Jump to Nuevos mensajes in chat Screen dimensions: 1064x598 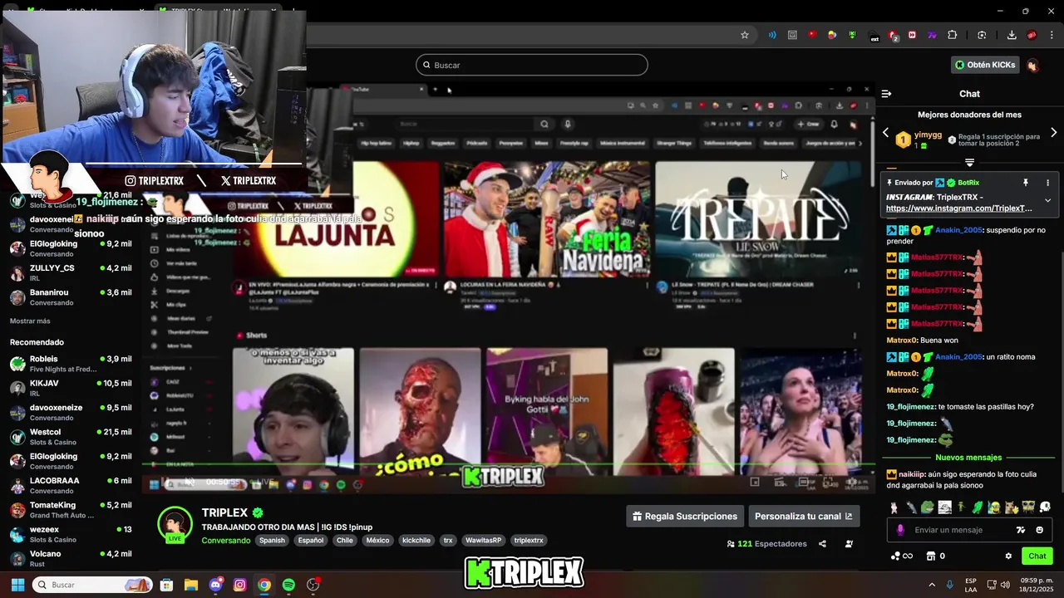tap(968, 458)
